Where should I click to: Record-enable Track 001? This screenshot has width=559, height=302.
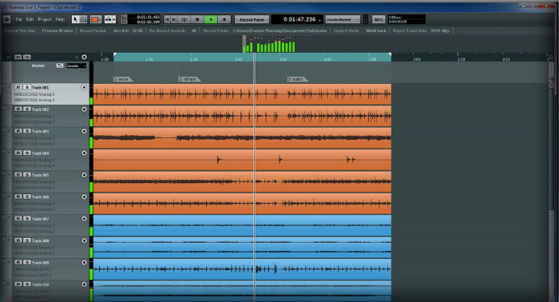pyautogui.click(x=84, y=87)
